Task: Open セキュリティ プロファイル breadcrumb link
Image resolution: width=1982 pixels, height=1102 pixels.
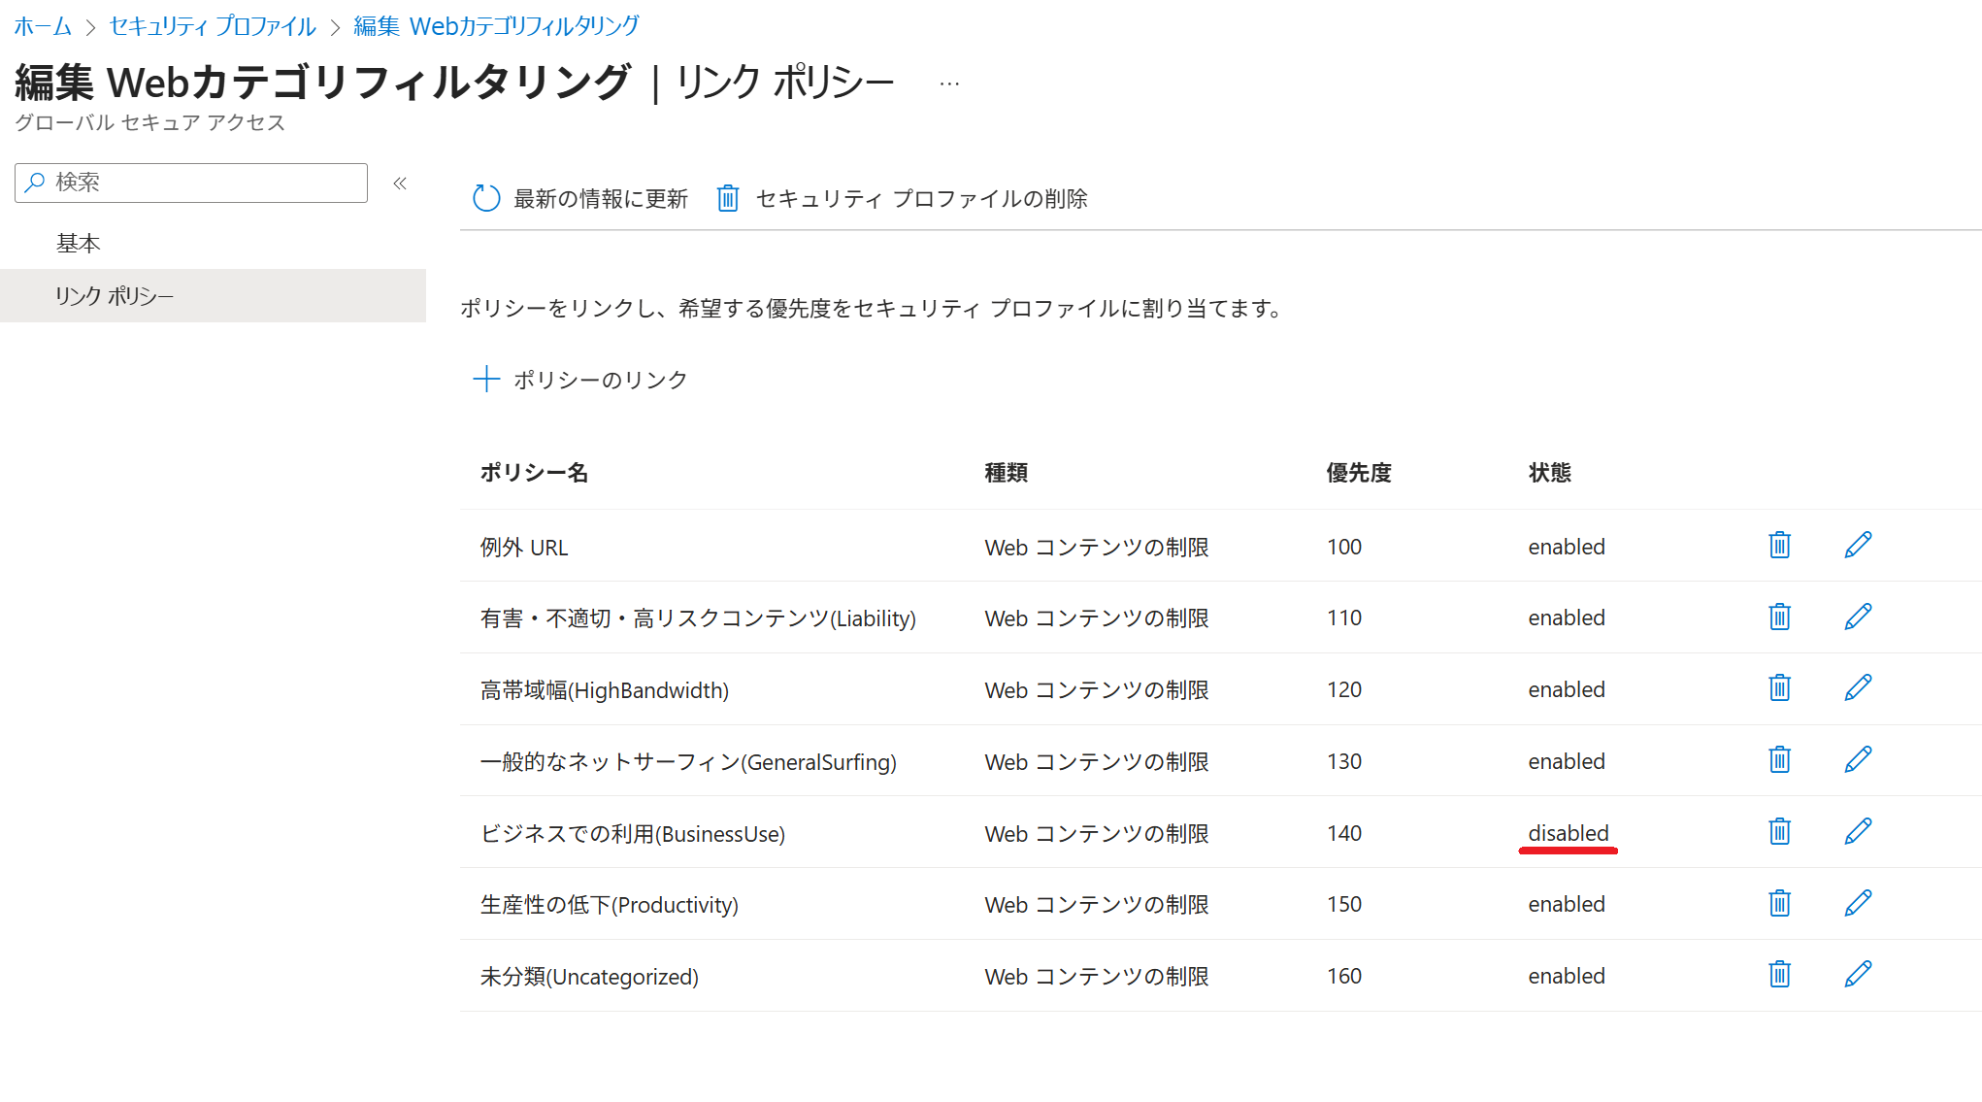Action: pyautogui.click(x=213, y=26)
